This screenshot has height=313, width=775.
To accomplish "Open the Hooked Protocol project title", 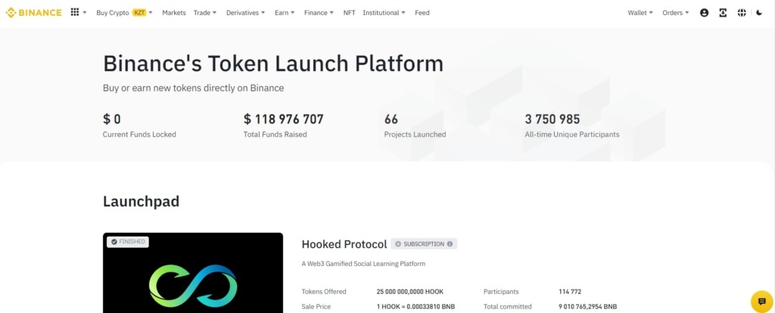I will [344, 244].
